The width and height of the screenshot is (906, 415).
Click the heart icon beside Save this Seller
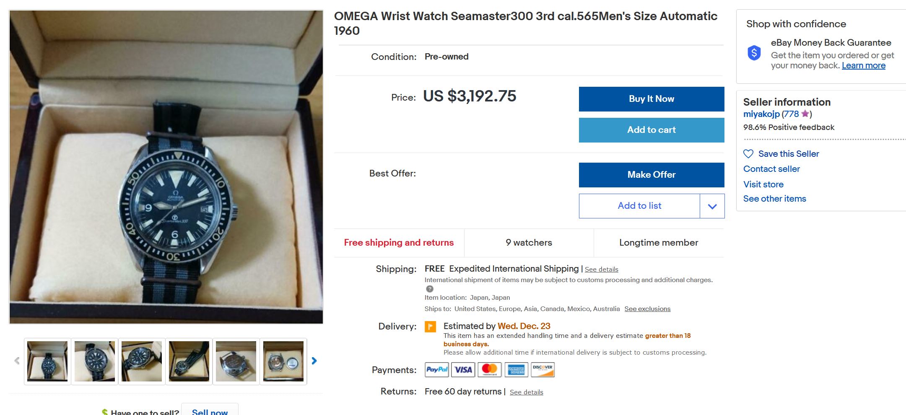(748, 154)
